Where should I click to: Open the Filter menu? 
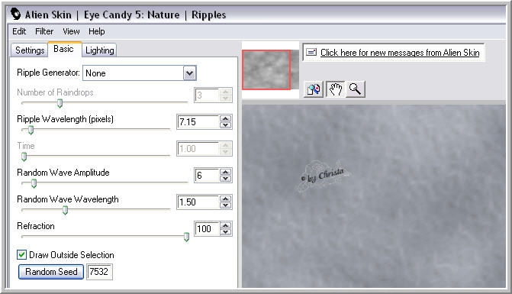44,31
